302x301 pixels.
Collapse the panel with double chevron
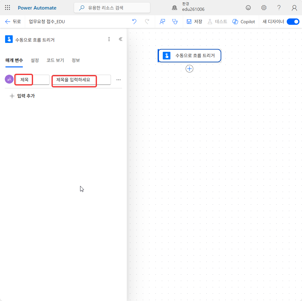120,39
